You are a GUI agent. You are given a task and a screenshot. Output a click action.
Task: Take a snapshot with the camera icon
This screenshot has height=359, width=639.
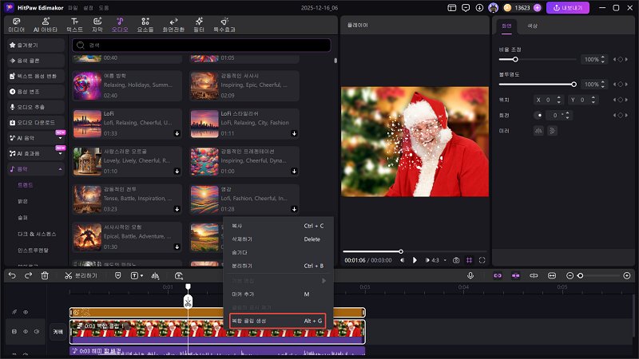coord(456,260)
